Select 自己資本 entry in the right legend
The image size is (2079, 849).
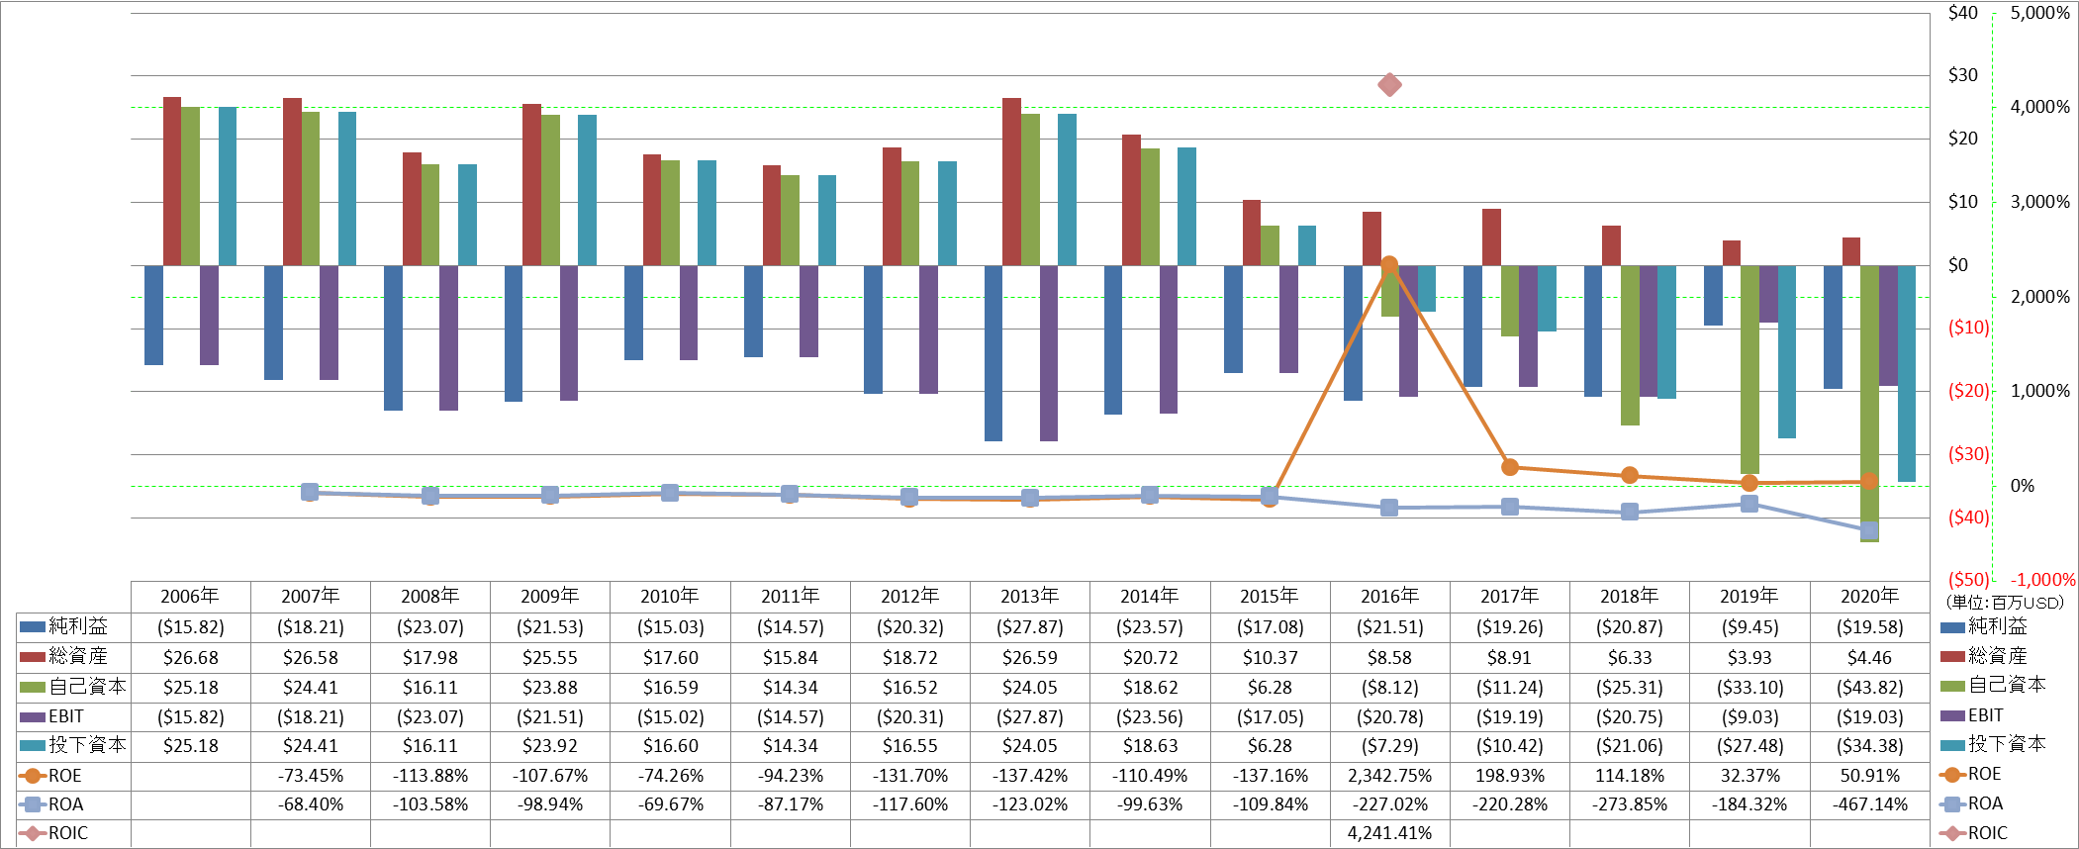point(1993,685)
